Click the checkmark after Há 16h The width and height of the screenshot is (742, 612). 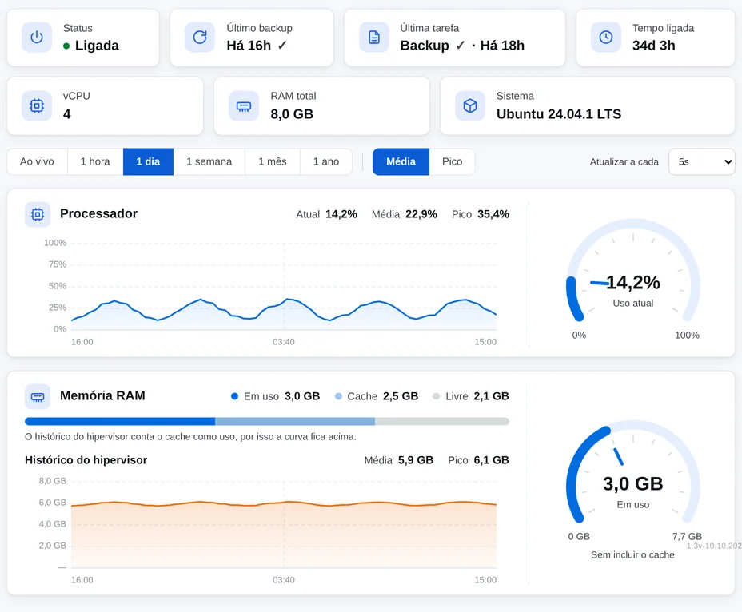282,46
